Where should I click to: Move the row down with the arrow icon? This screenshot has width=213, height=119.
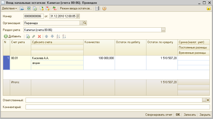click(52, 37)
